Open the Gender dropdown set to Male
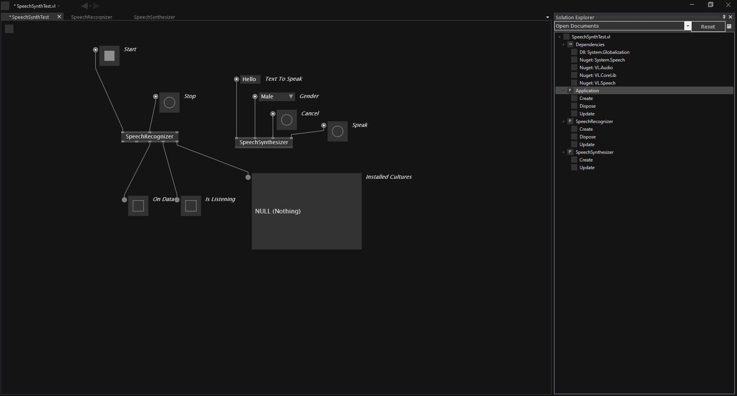Screen dimensions: 737x396 276,97
